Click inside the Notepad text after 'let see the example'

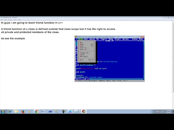click(25, 38)
